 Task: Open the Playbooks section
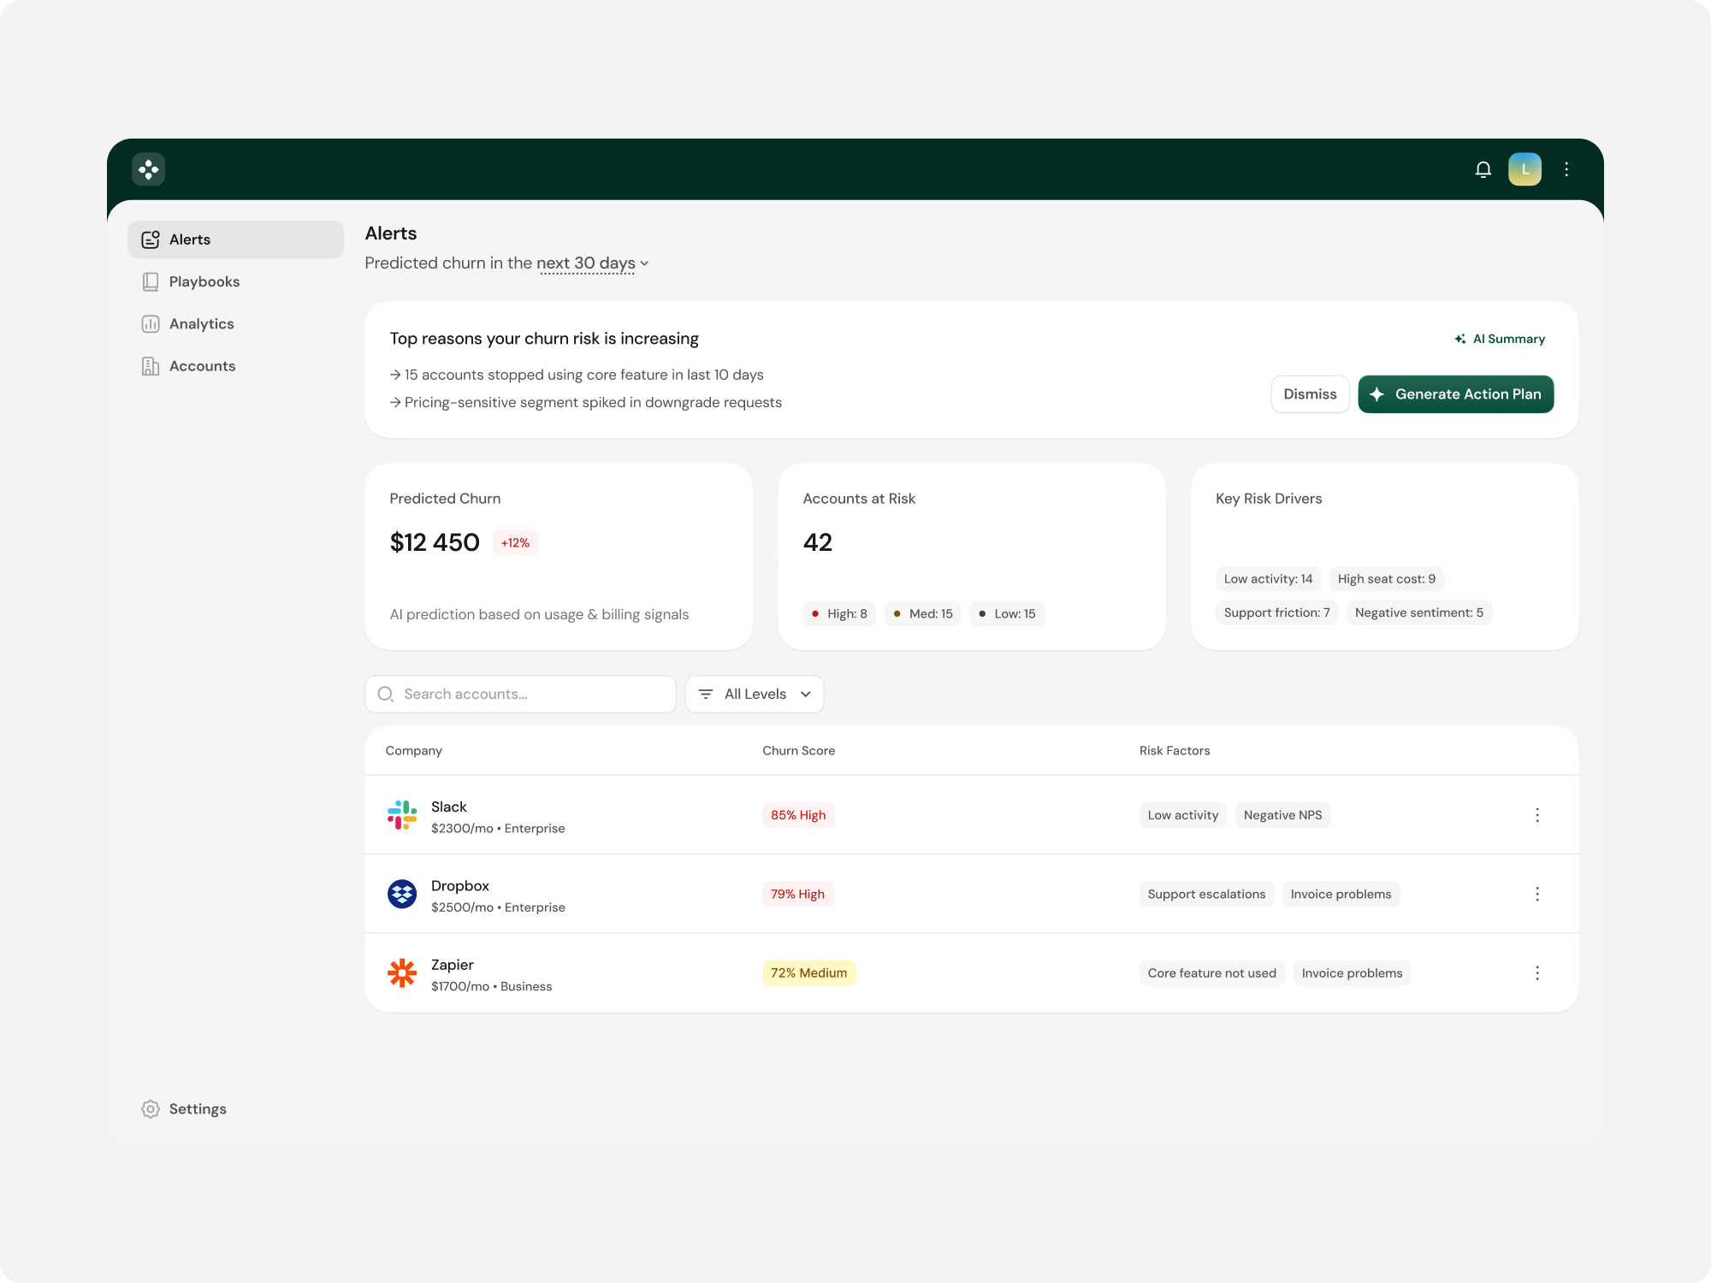point(236,281)
